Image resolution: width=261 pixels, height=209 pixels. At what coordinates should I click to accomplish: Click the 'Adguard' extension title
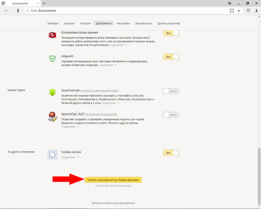click(67, 56)
